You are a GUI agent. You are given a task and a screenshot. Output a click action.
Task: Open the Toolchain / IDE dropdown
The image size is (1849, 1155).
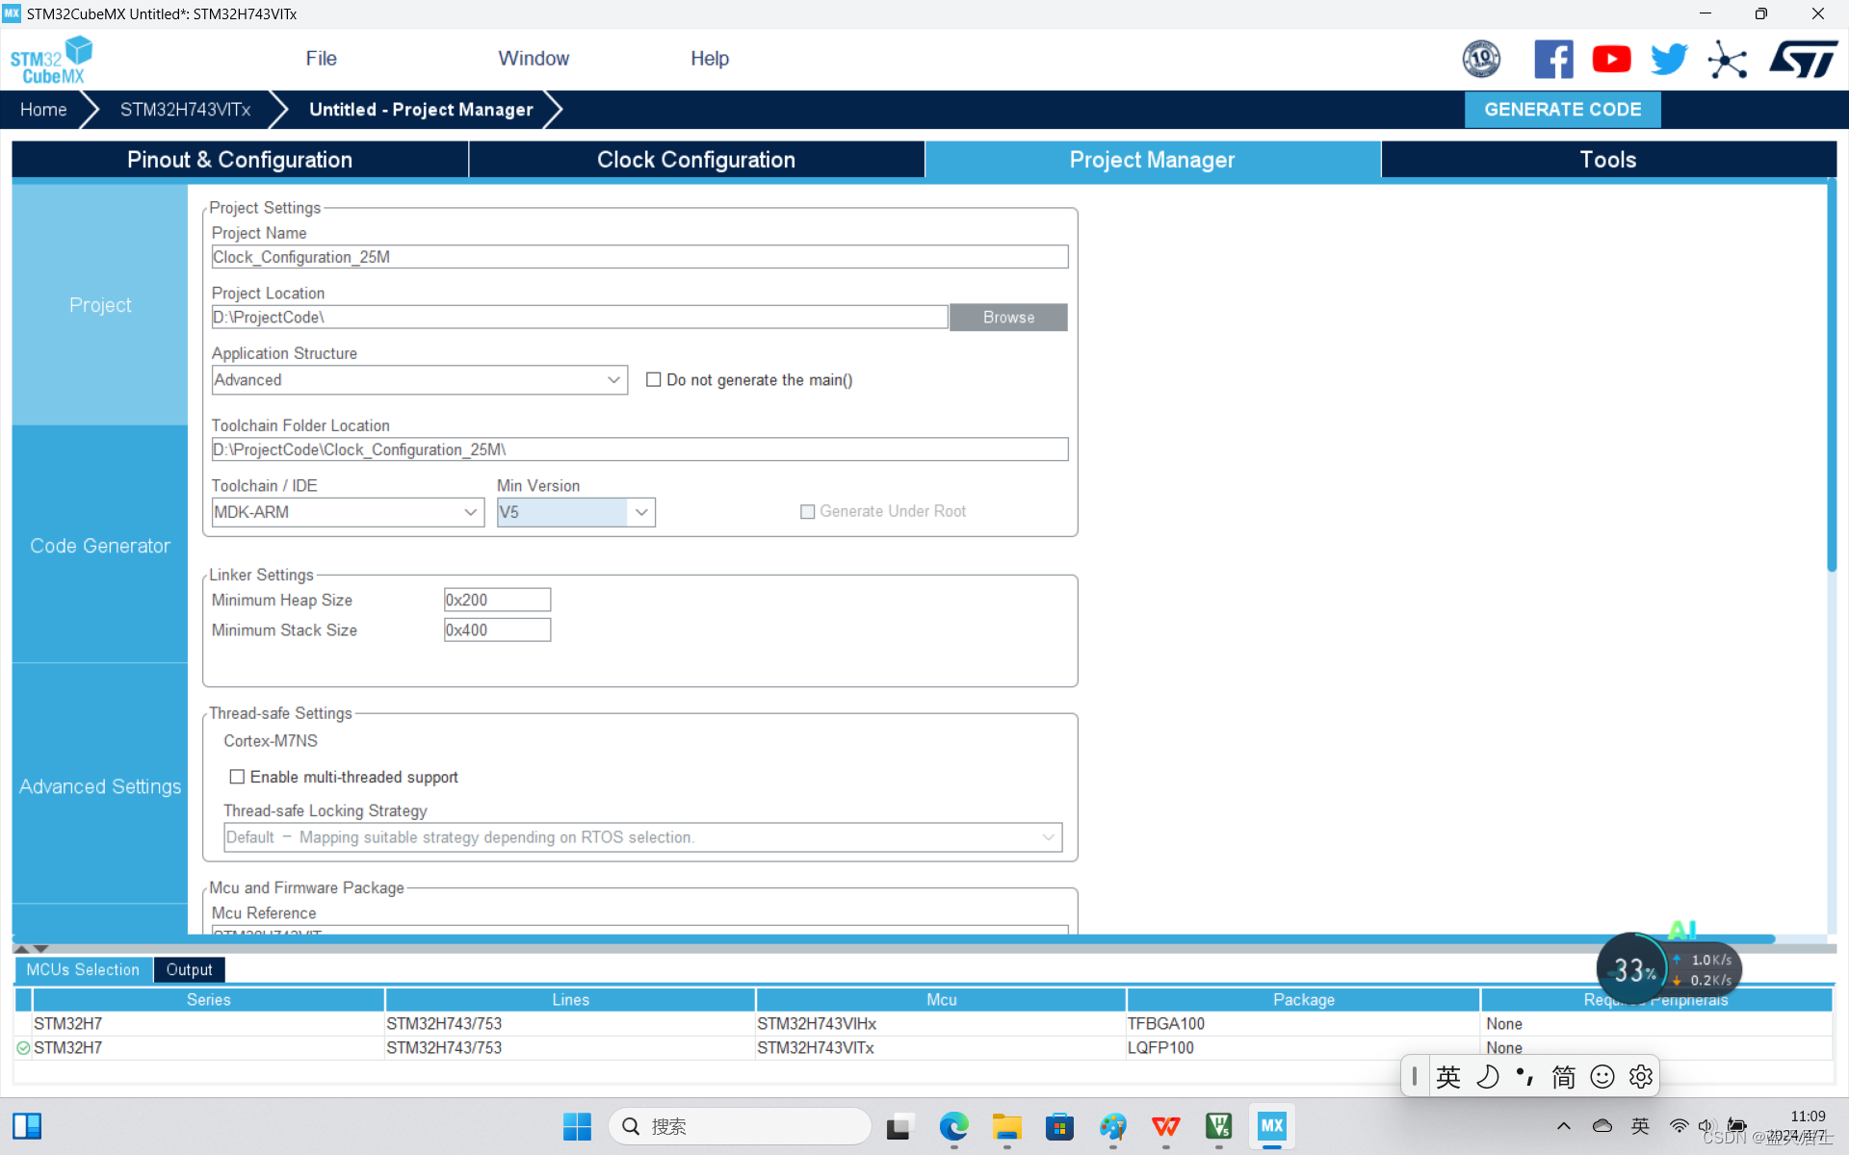coord(470,512)
